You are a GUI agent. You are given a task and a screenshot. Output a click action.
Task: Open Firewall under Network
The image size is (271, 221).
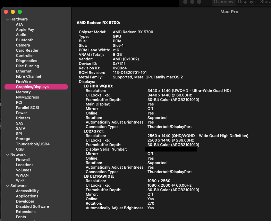23,160
